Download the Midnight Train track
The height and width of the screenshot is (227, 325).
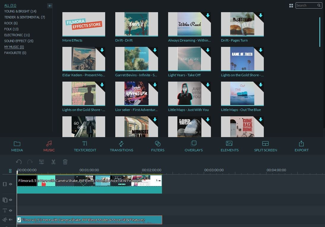click(x=155, y=120)
